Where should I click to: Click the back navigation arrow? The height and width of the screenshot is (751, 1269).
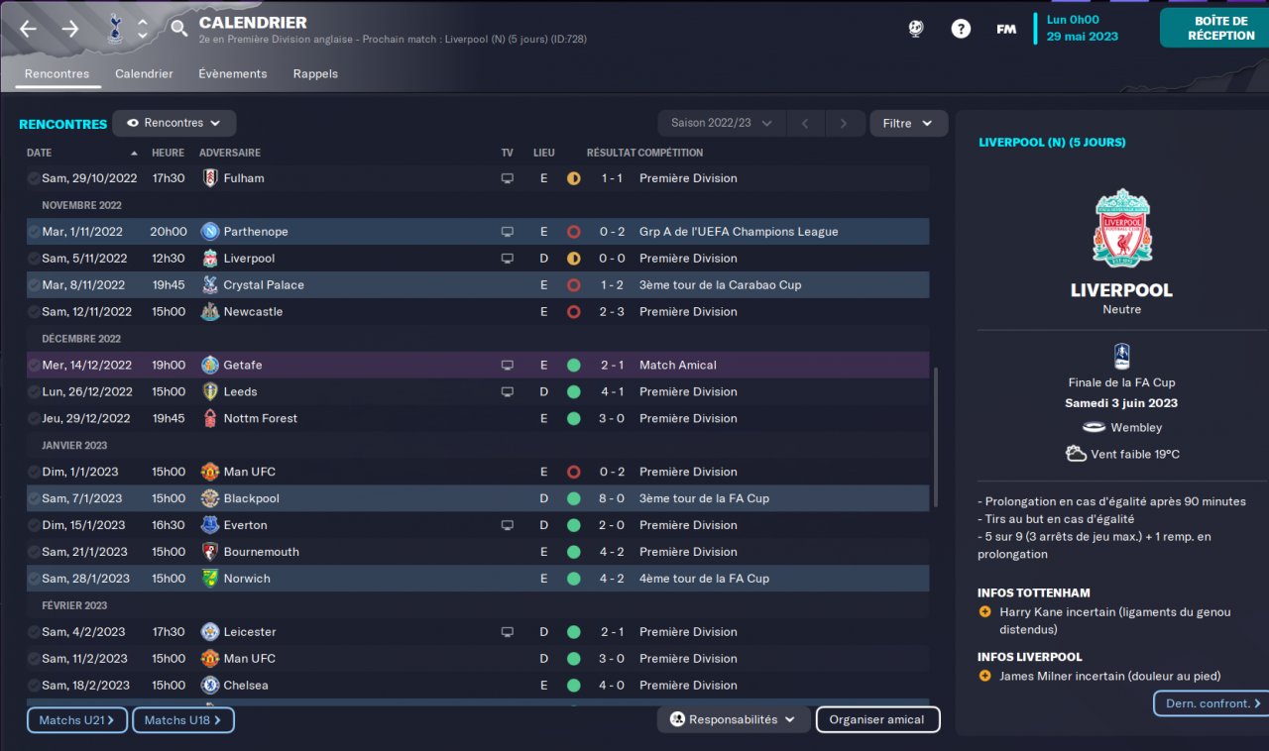[28, 29]
